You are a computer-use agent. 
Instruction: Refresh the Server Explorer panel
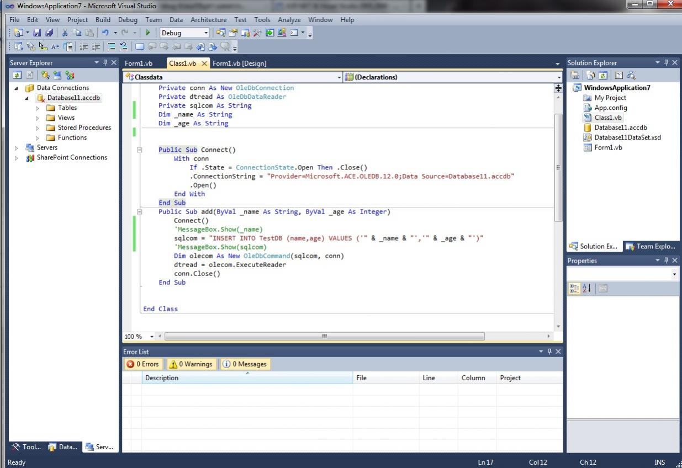17,76
